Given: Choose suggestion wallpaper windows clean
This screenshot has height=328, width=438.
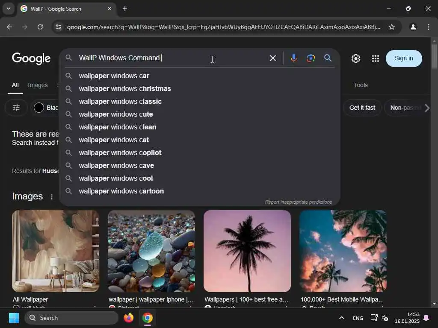Looking at the screenshot, I should pos(199,127).
